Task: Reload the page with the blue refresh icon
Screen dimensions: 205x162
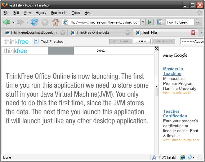Action: pos(34,22)
